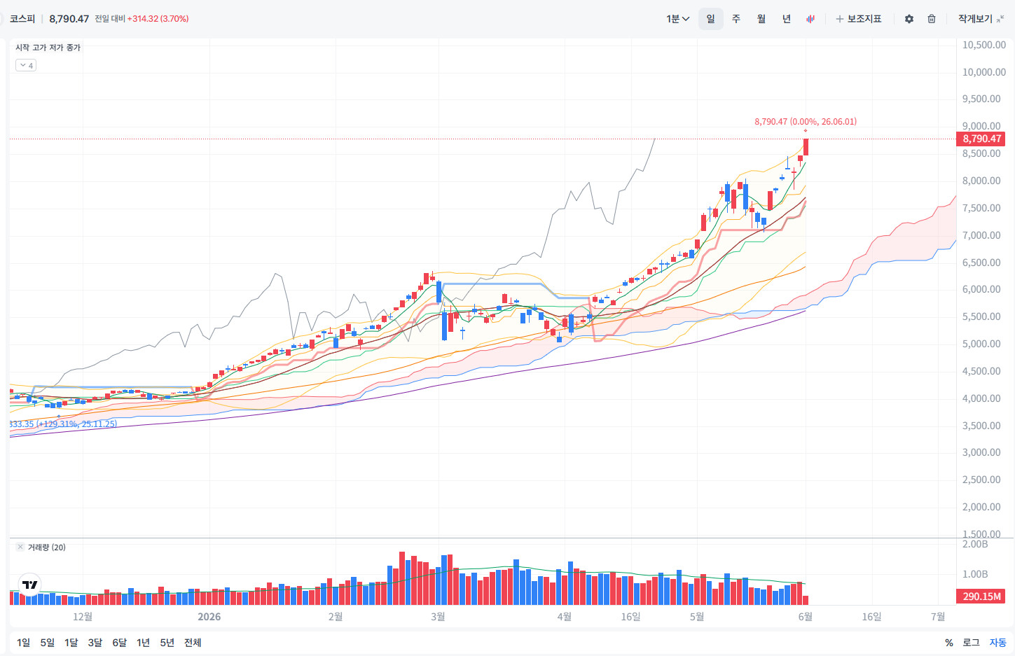Switch to the 년 yearly interval
The image size is (1015, 656).
(786, 19)
